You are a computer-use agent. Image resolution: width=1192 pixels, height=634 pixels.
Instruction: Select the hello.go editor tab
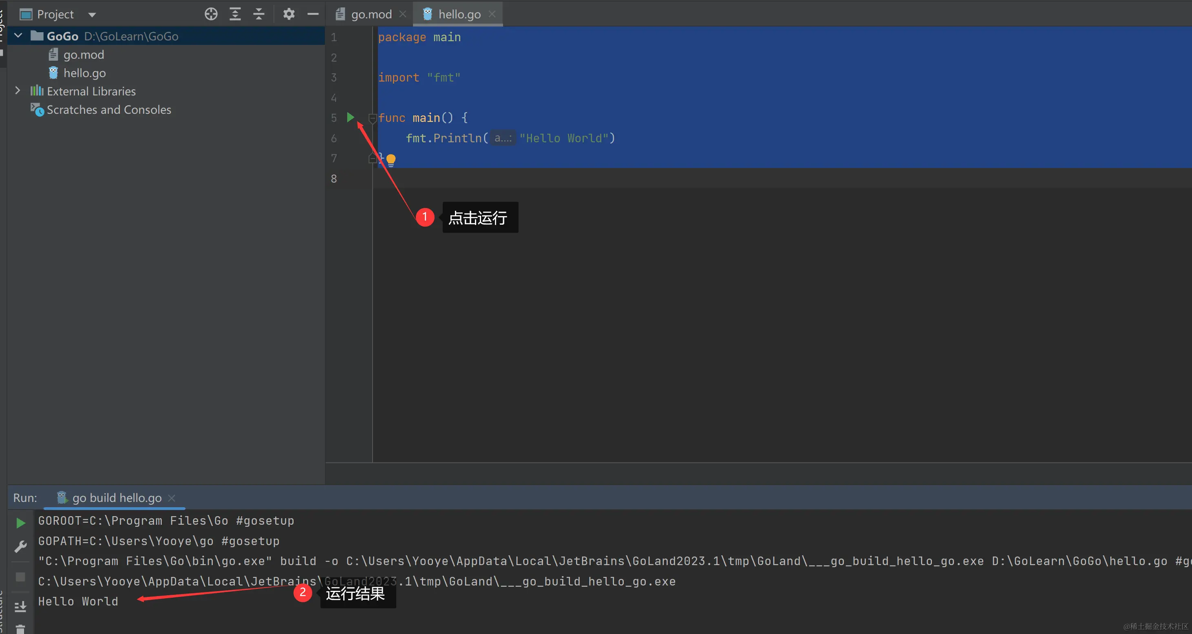pyautogui.click(x=459, y=14)
